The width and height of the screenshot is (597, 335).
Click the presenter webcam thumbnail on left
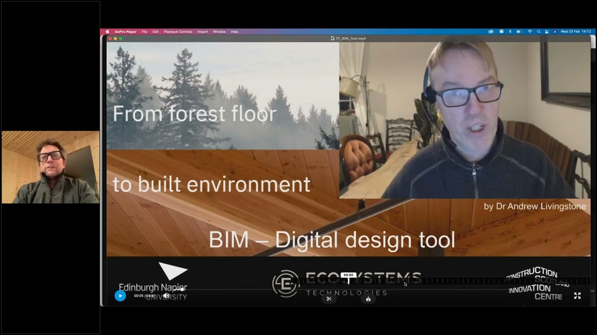coord(50,167)
